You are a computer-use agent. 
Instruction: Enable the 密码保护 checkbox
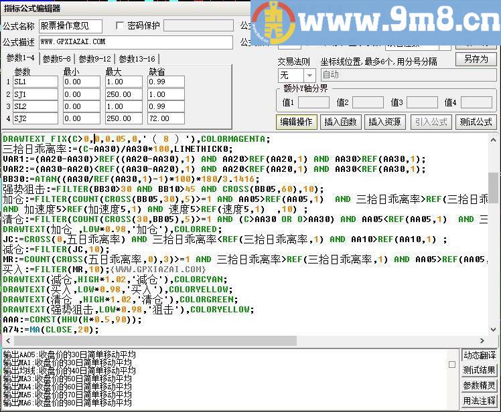point(120,25)
